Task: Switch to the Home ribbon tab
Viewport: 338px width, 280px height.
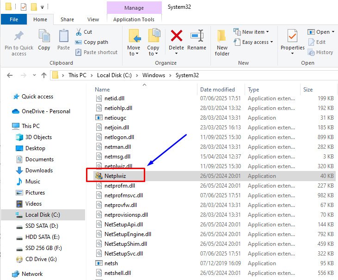Action: tap(40, 19)
